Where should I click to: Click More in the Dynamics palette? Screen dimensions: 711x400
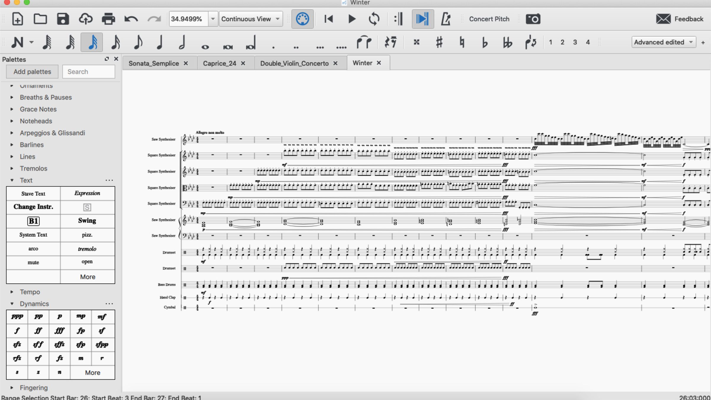[x=92, y=372]
